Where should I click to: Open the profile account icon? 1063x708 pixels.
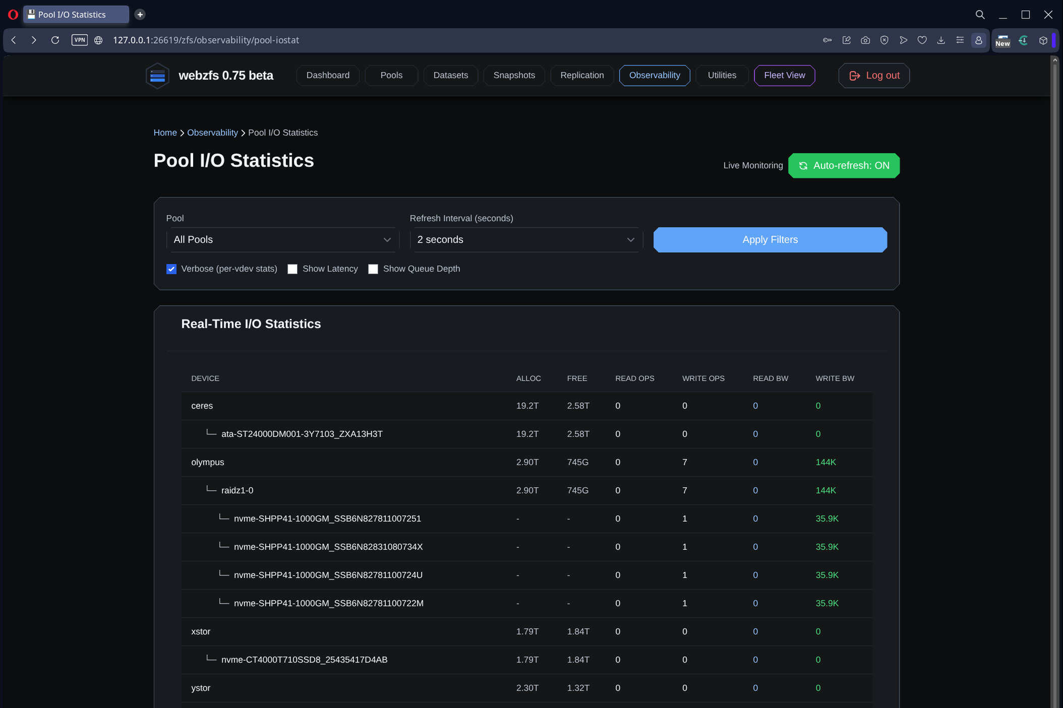click(979, 40)
